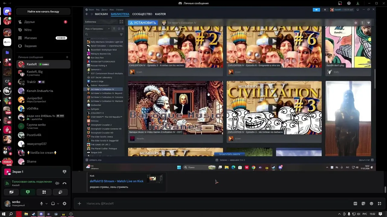Click Windows taskbar search icon
Image resolution: width=387 pixels, height=217 pixels.
point(11,214)
